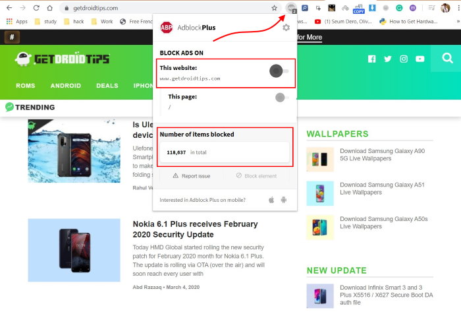Visit GetDroidTips Facebook page icon
Viewport: 461px width, 312px height.
[x=372, y=59]
